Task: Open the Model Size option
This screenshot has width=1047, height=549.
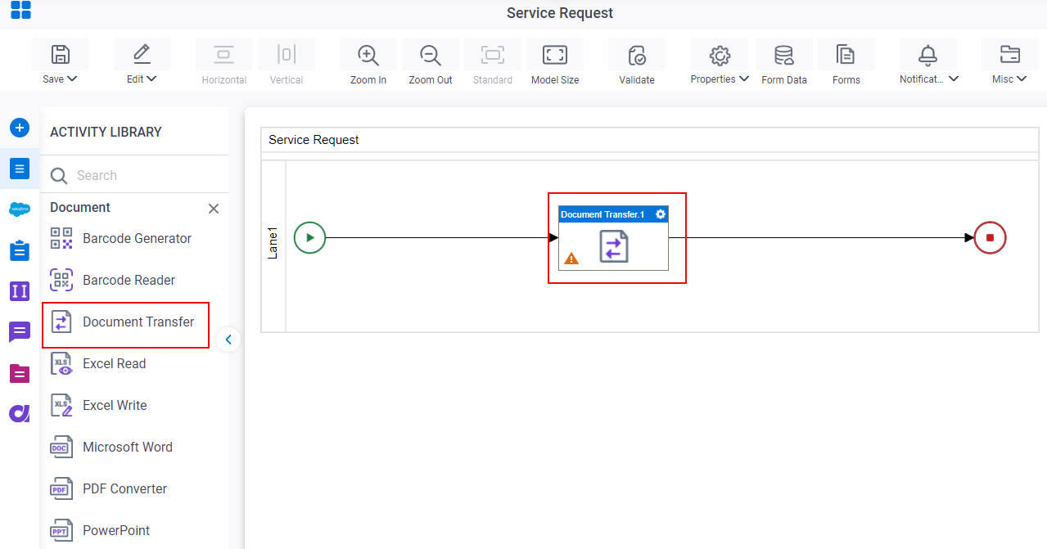Action: (x=555, y=54)
